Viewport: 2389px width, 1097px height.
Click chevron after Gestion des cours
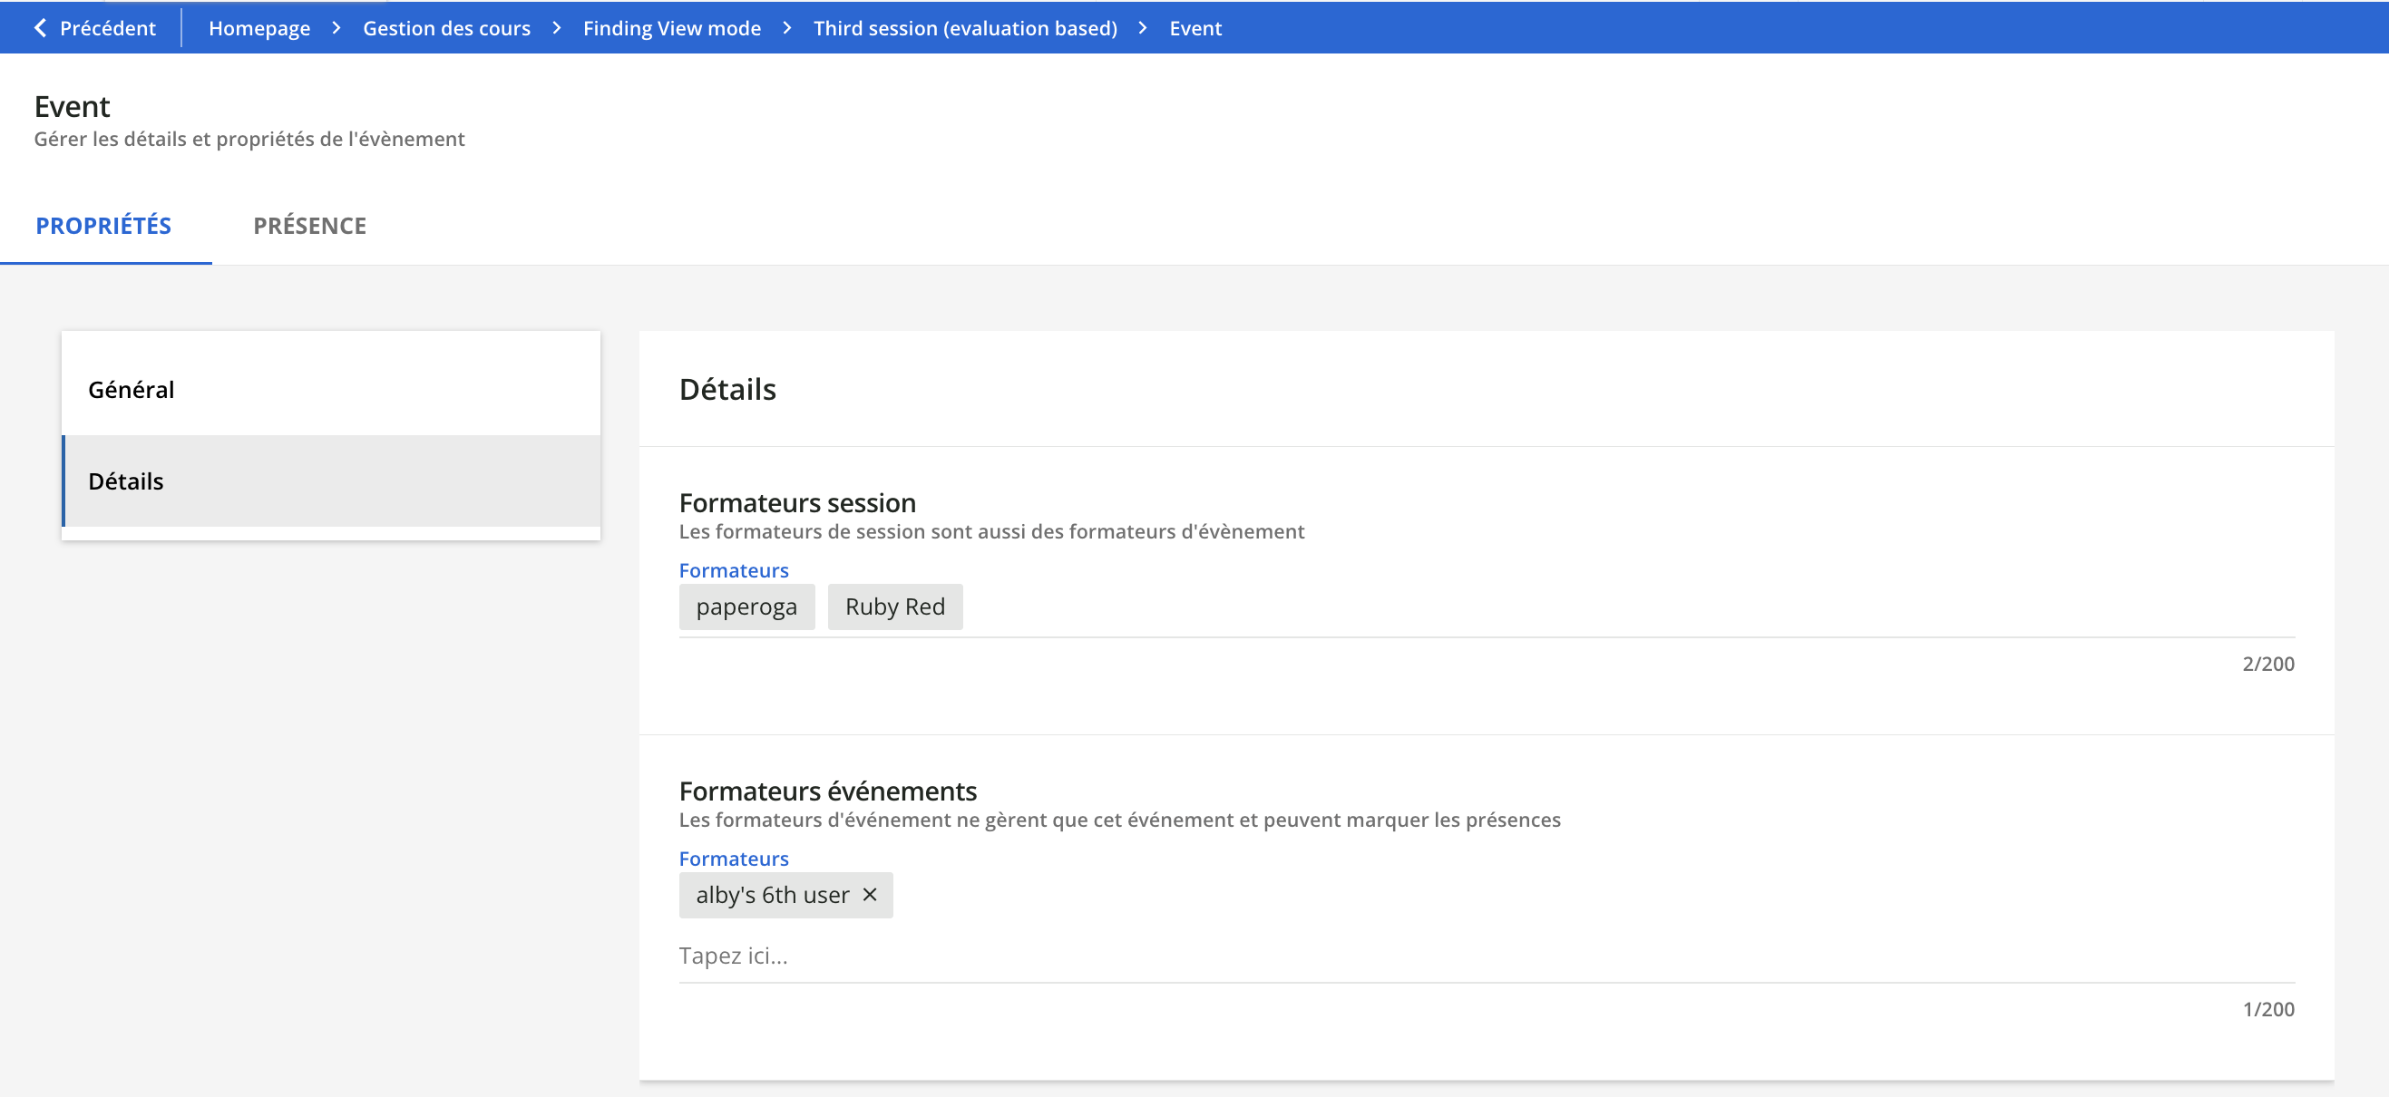click(x=557, y=28)
